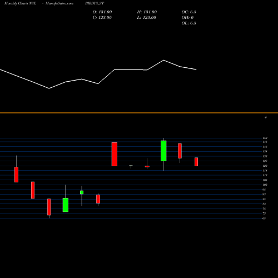Screen dimensions: 278x278
Task: Click the 152 price axis label
Action: pyautogui.click(x=265, y=138)
